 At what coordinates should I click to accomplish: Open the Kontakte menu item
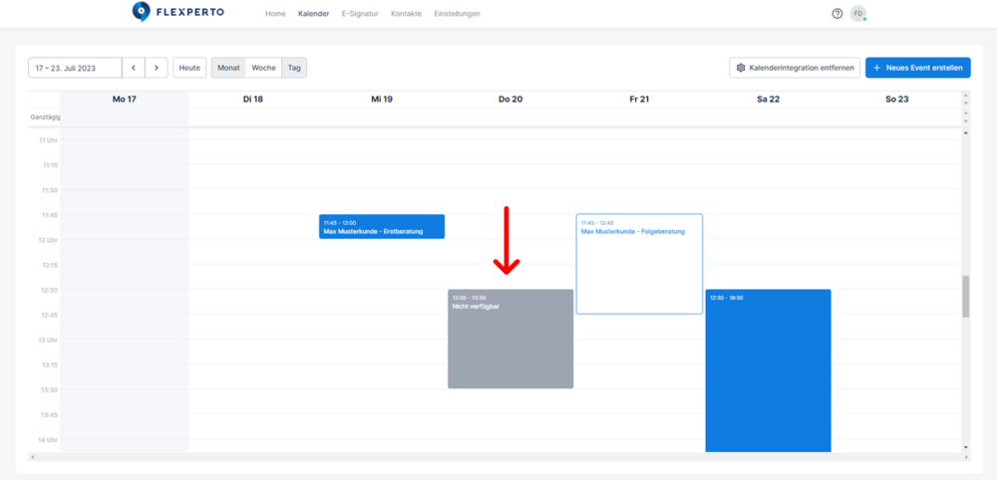406,14
